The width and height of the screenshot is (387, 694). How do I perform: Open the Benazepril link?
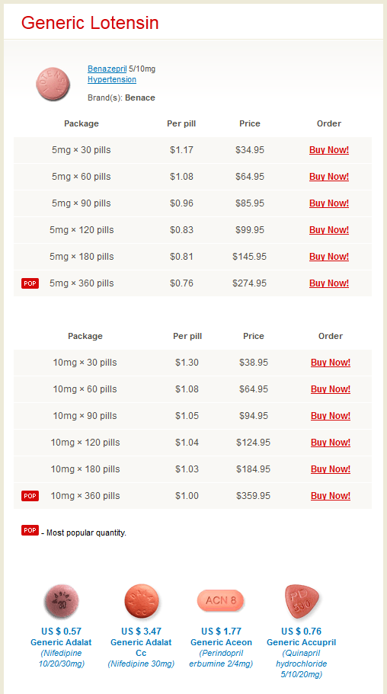point(107,69)
